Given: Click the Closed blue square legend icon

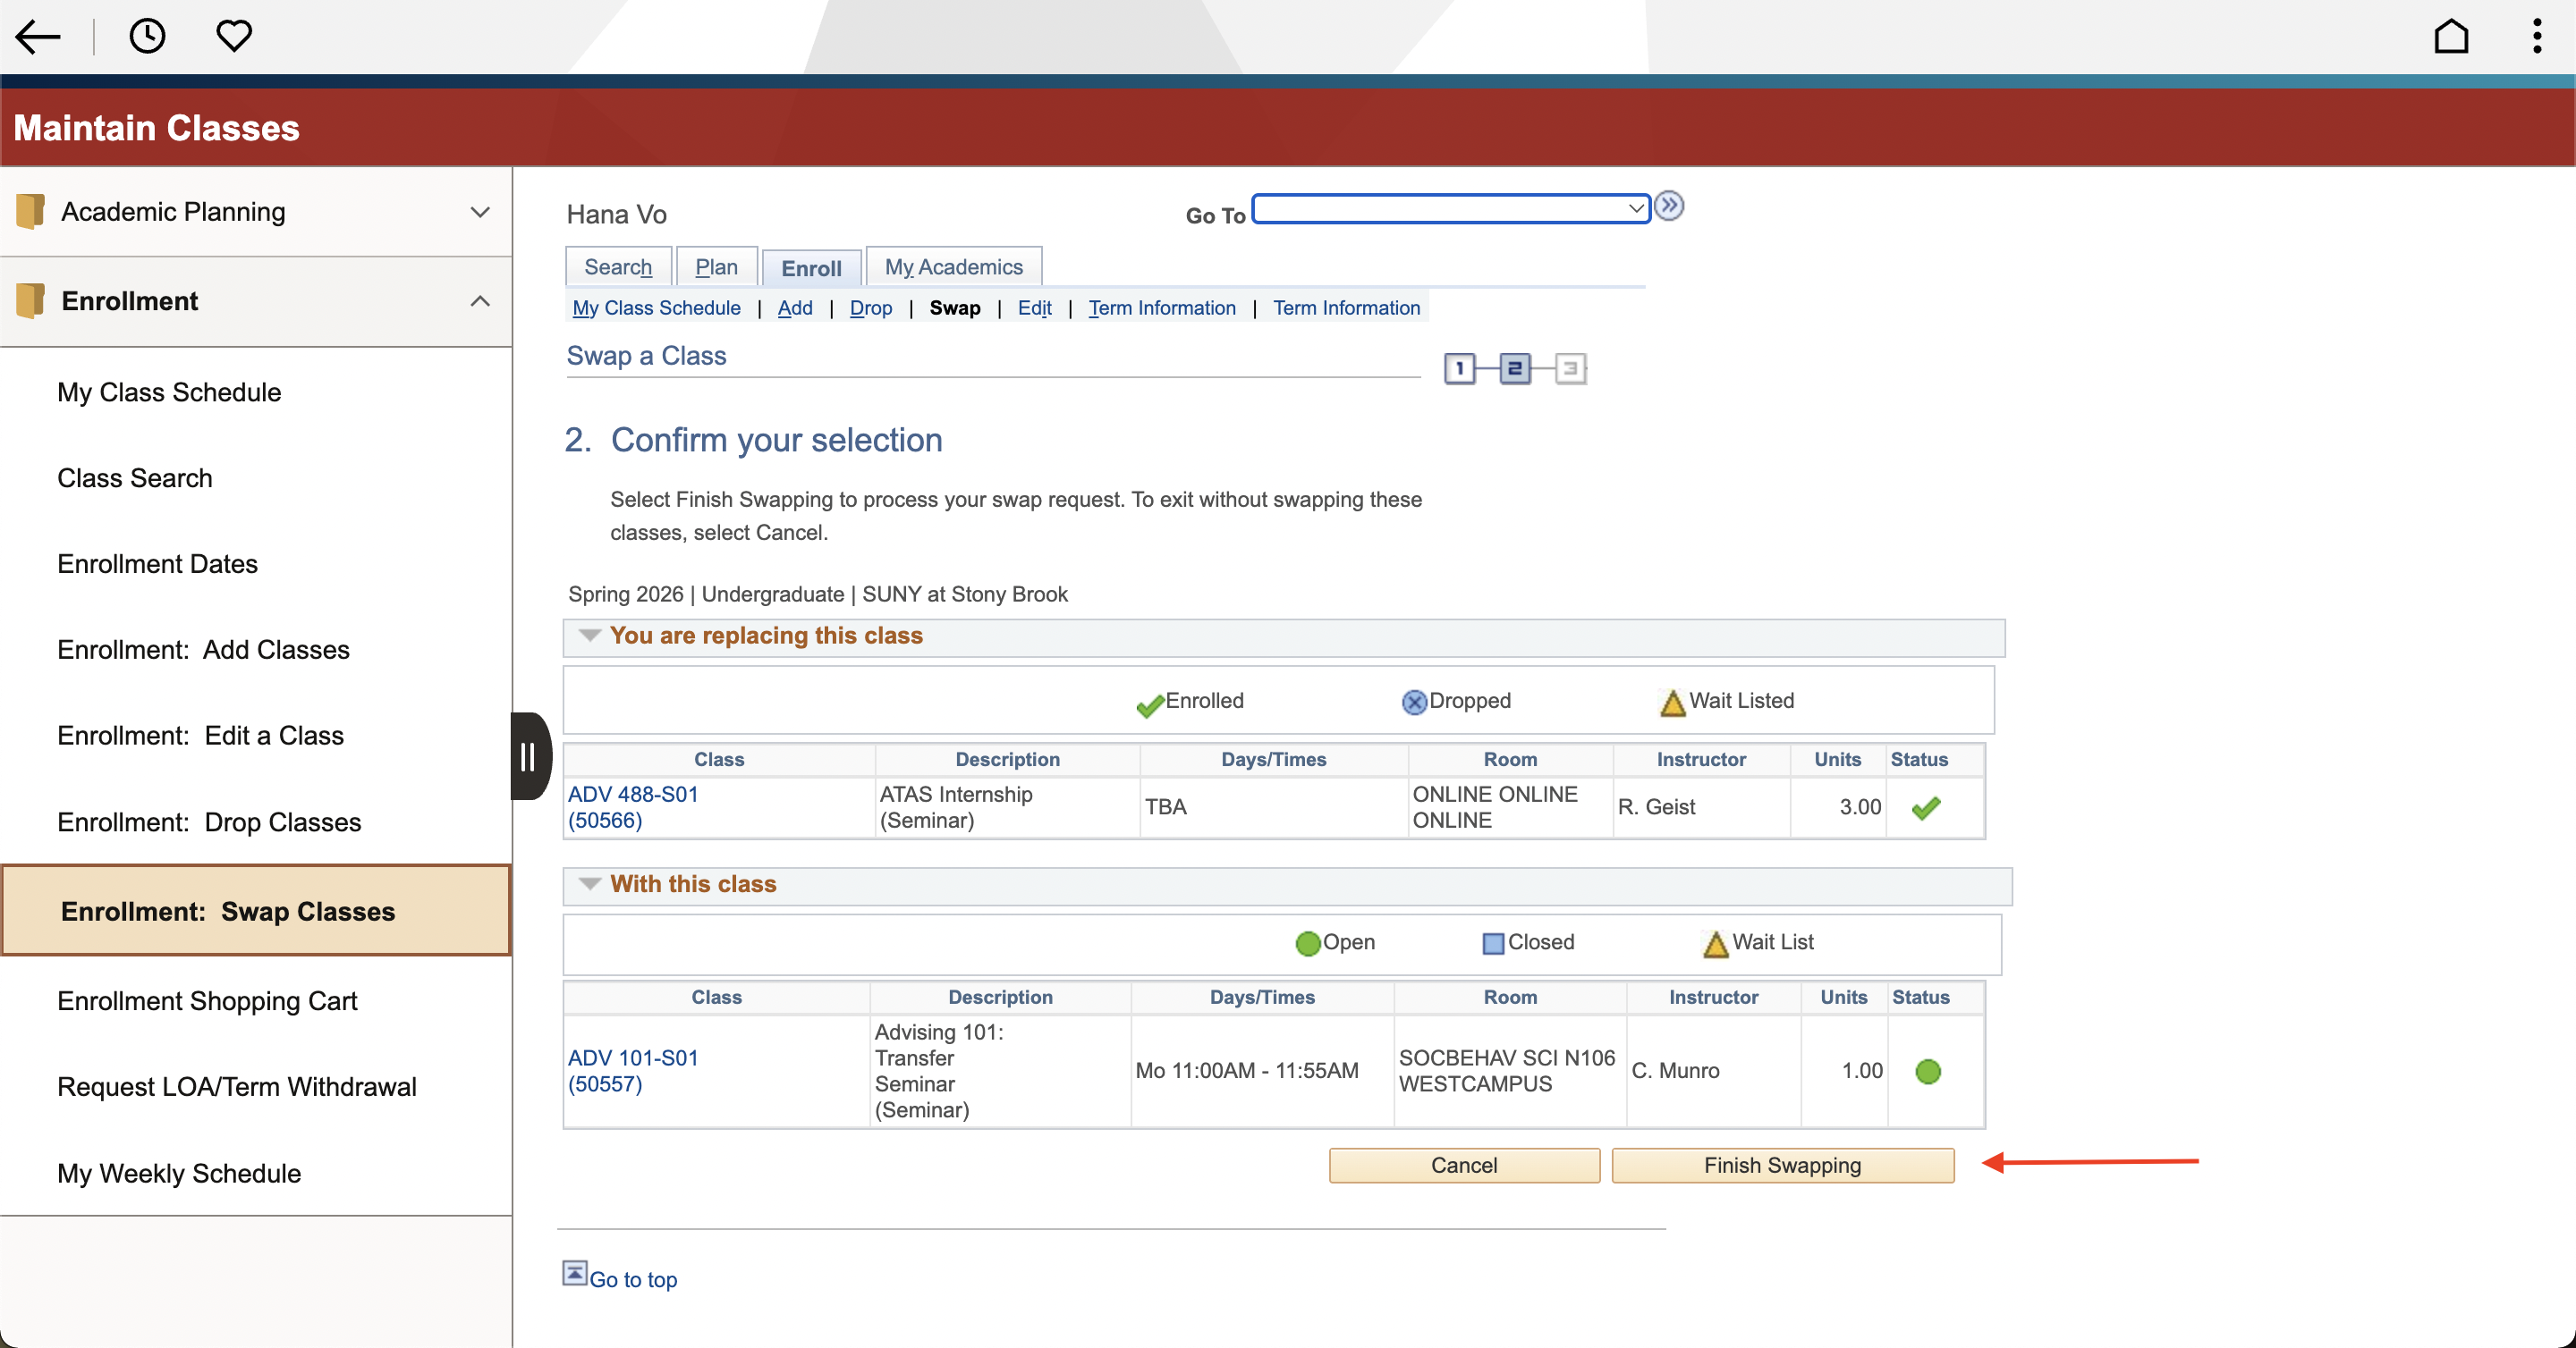Looking at the screenshot, I should (x=1493, y=943).
